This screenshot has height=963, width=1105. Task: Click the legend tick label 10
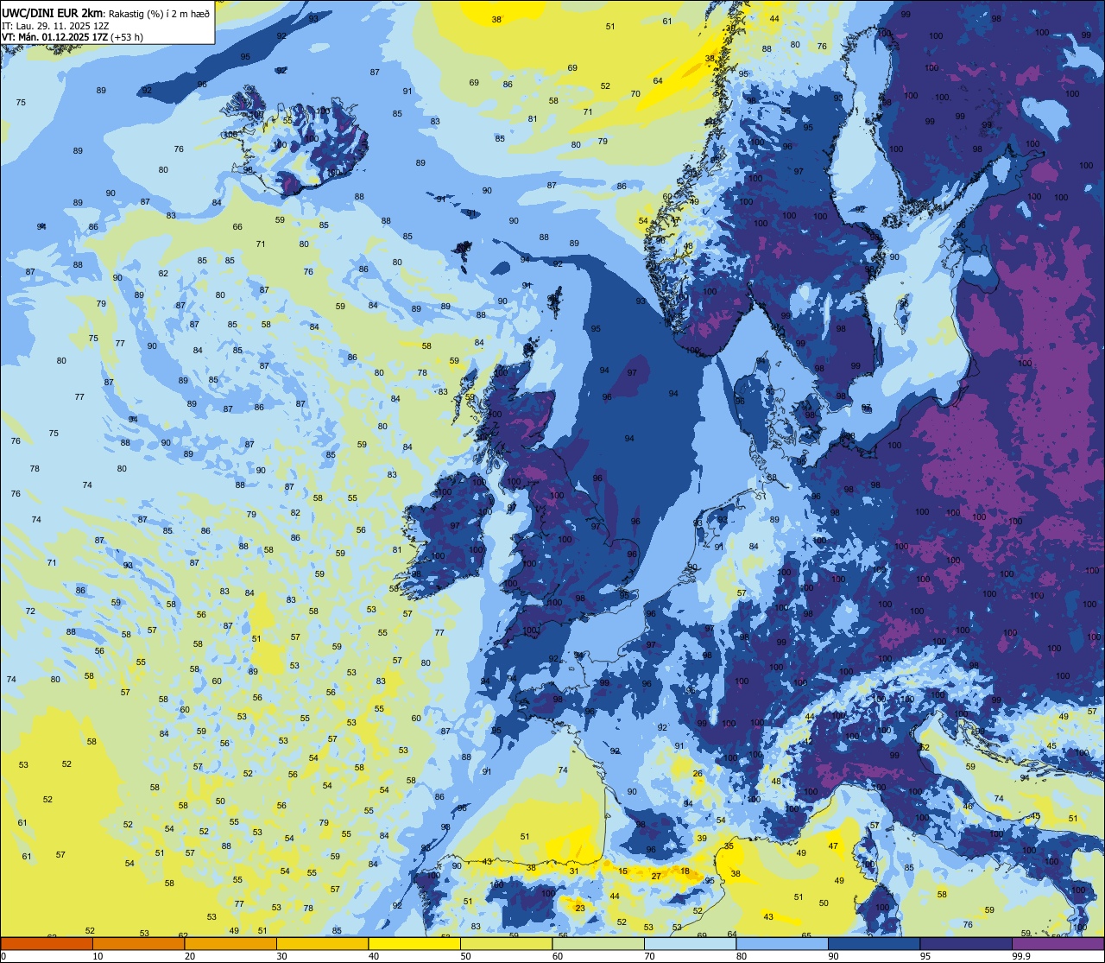tap(98, 956)
